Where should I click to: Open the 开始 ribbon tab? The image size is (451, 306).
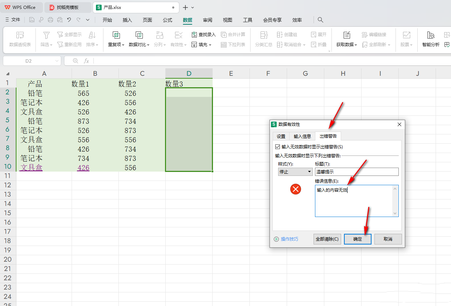[107, 20]
